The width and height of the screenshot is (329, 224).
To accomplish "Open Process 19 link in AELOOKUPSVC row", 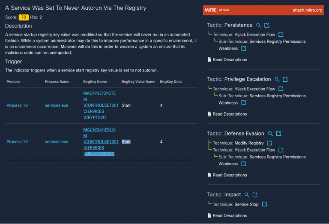I will tap(17, 142).
